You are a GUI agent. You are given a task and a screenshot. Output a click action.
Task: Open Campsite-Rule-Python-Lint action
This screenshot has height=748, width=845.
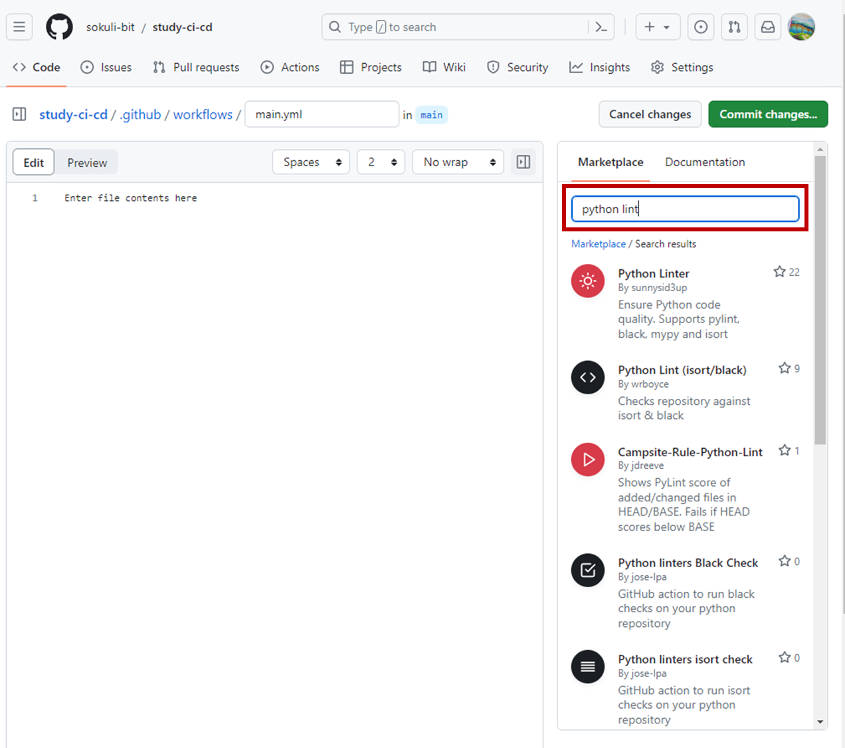point(690,452)
